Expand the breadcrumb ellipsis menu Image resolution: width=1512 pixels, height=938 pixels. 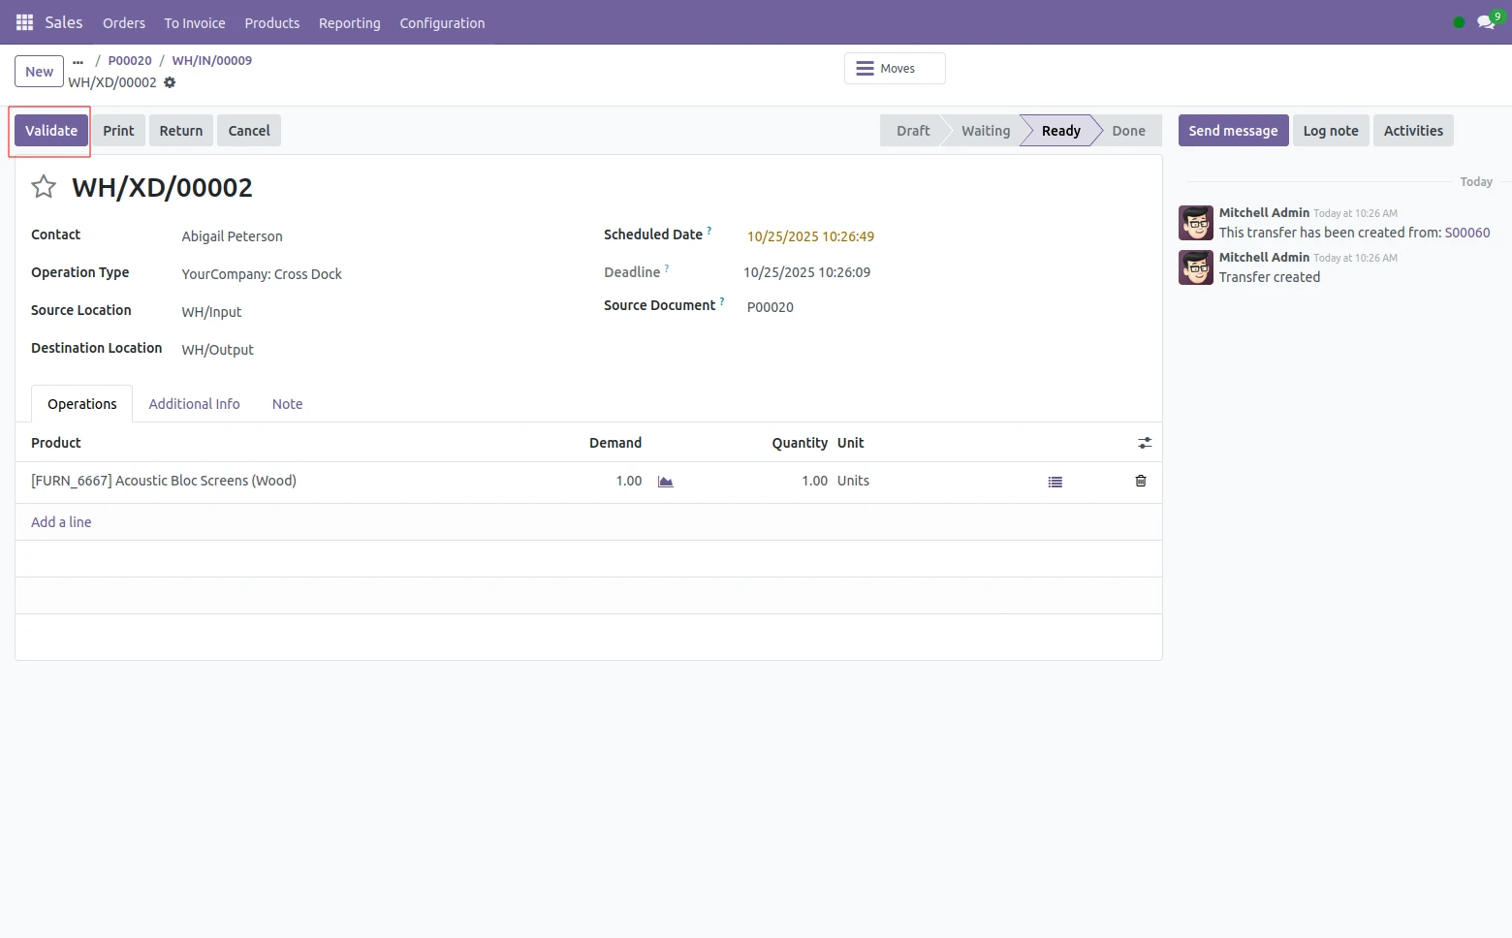point(78,61)
